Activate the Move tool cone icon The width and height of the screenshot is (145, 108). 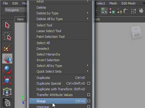tap(7, 58)
